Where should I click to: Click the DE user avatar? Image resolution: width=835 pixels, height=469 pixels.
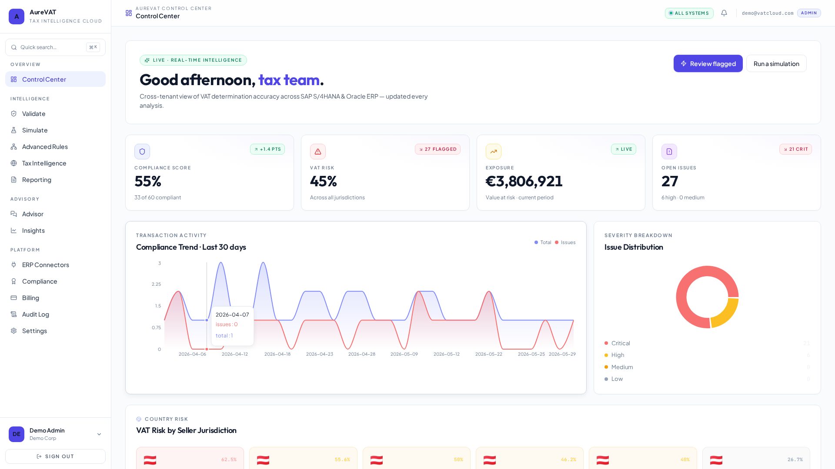[17, 434]
